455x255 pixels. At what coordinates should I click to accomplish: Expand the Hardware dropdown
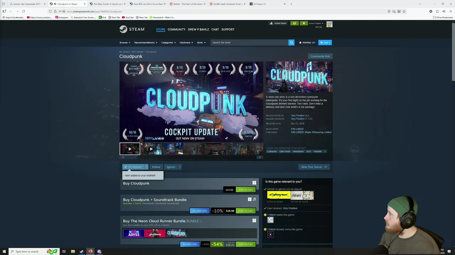pos(186,42)
